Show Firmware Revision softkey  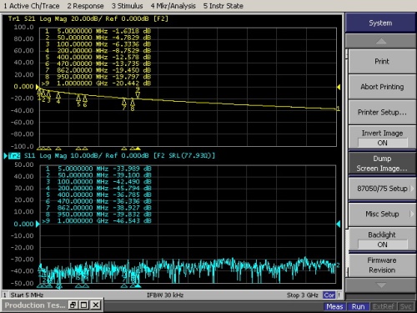382,265
